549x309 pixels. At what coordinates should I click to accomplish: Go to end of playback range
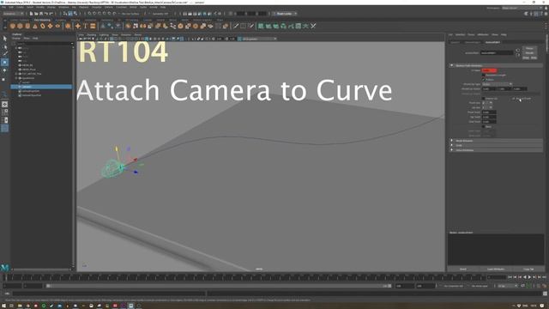pyautogui.click(x=544, y=277)
